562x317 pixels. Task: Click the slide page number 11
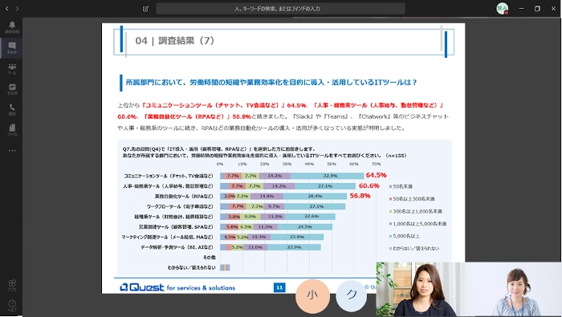(279, 287)
